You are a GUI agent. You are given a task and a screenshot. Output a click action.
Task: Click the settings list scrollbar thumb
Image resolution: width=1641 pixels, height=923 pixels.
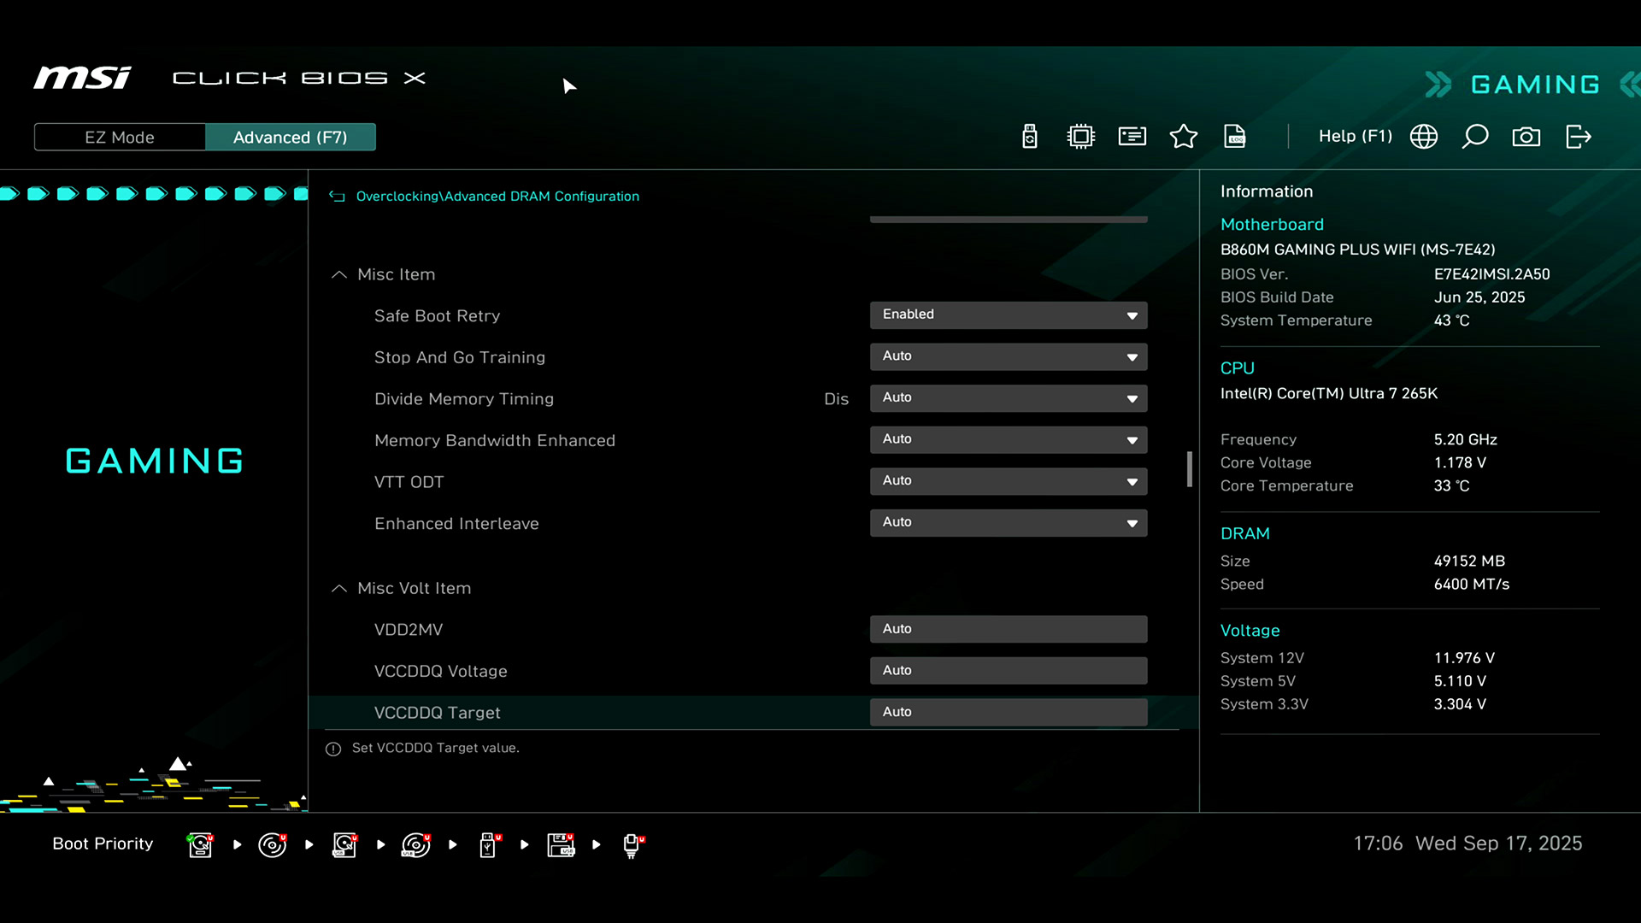pyautogui.click(x=1189, y=469)
